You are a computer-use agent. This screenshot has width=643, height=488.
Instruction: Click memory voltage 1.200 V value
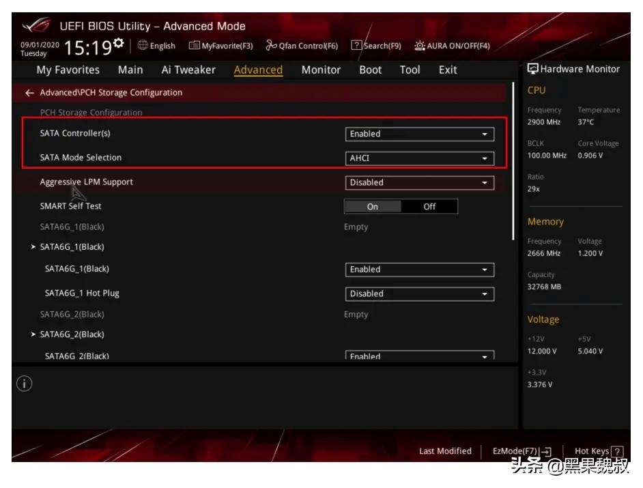[x=590, y=253]
